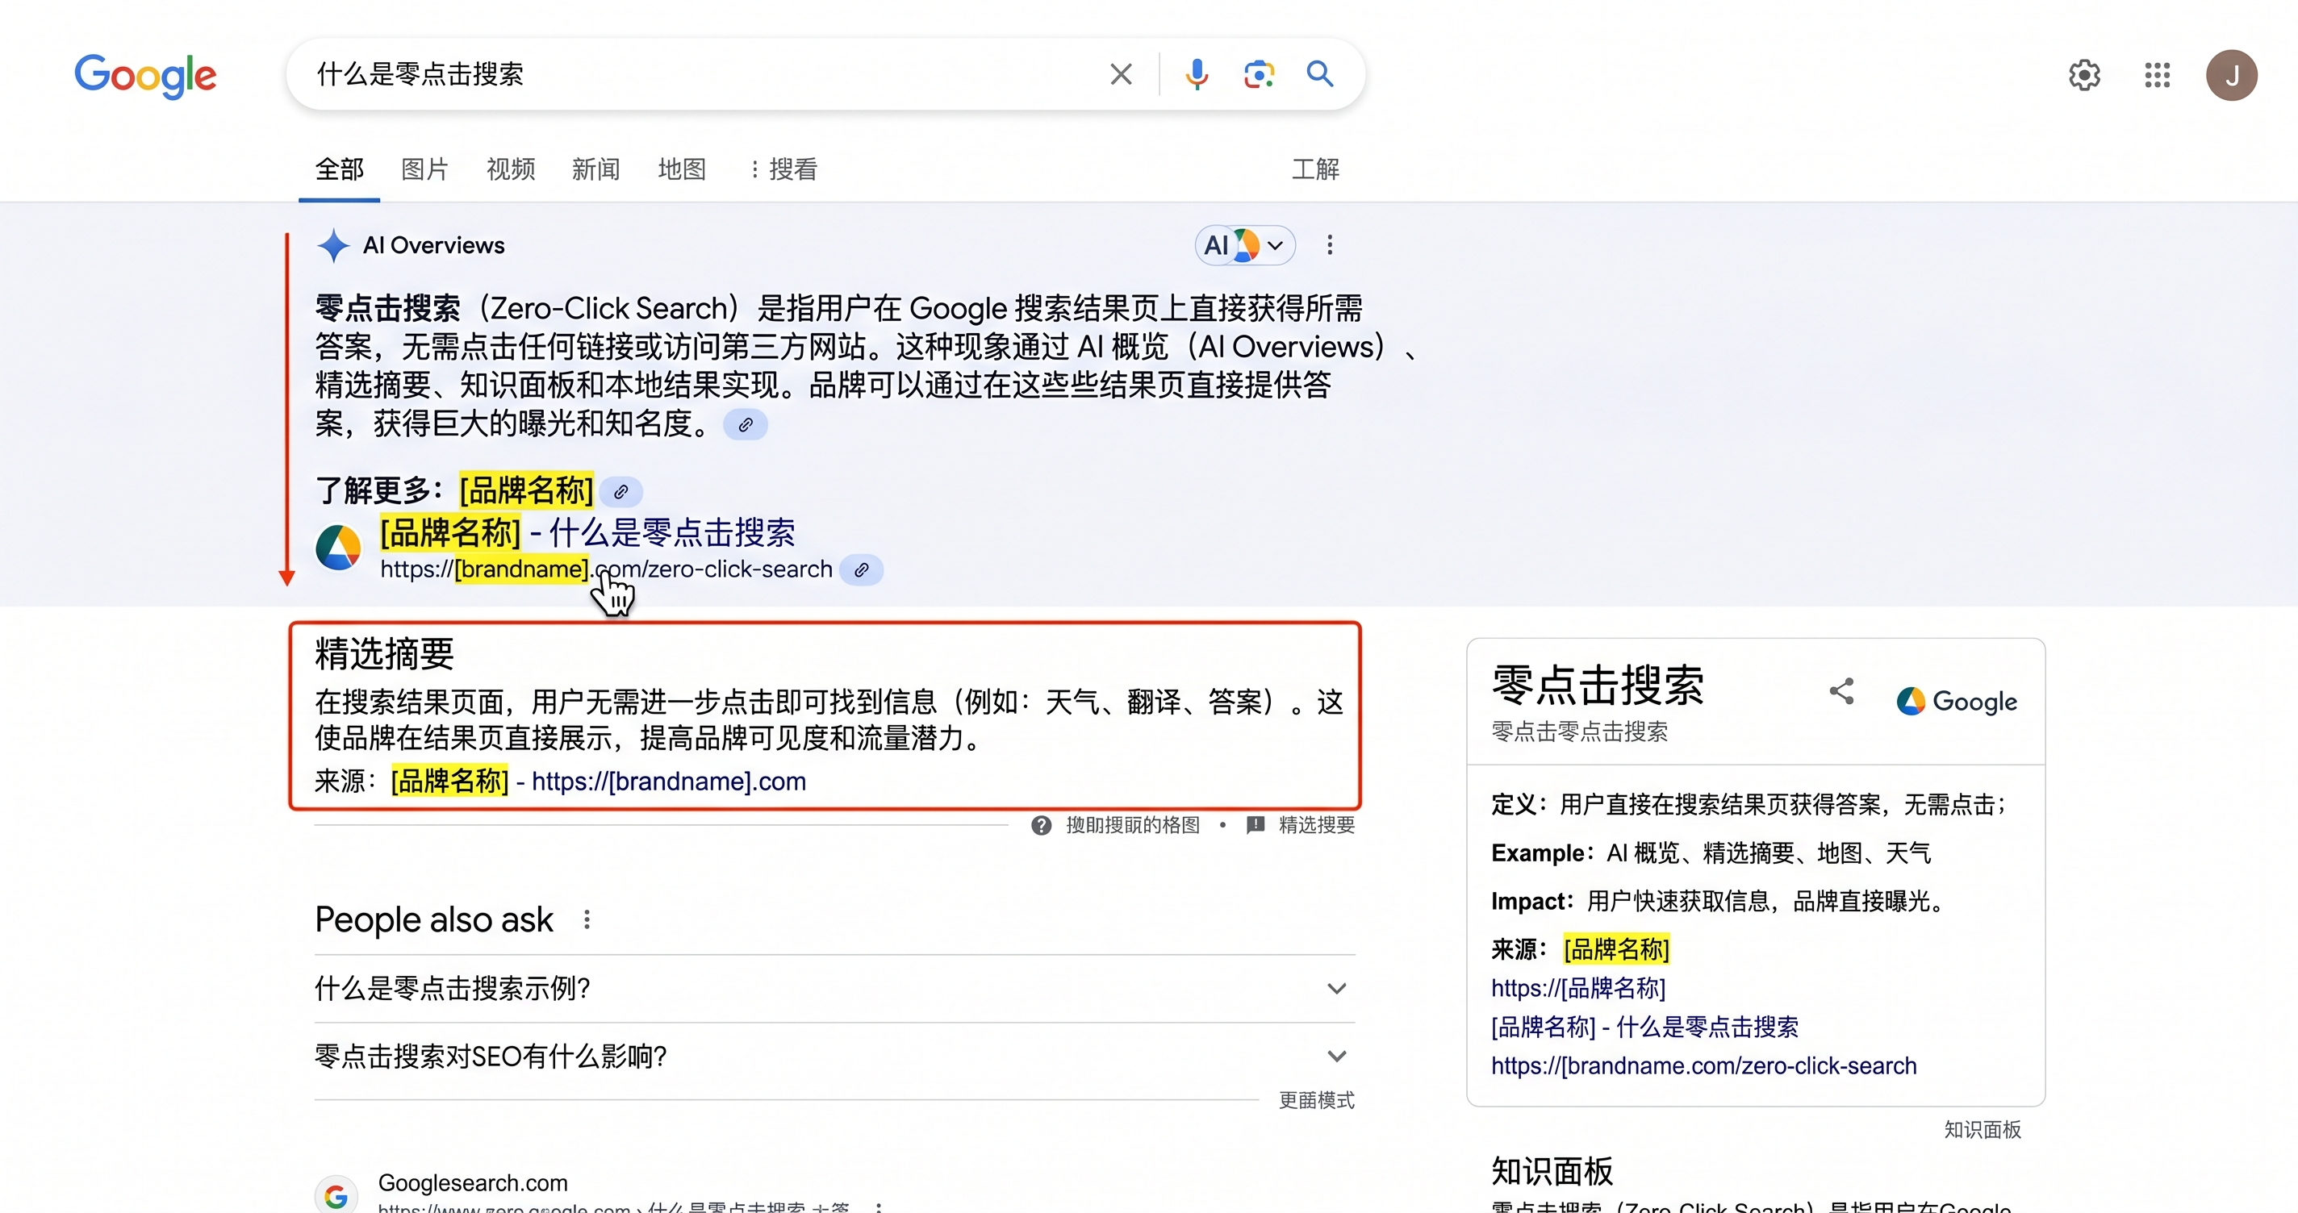Click the 精选摘要 heading

[x=385, y=654]
